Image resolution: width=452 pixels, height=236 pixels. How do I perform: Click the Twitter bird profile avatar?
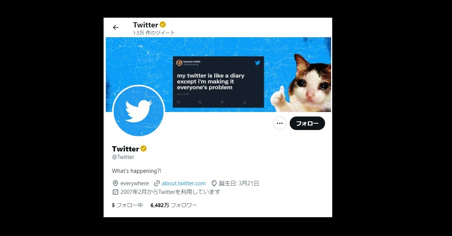click(x=139, y=111)
